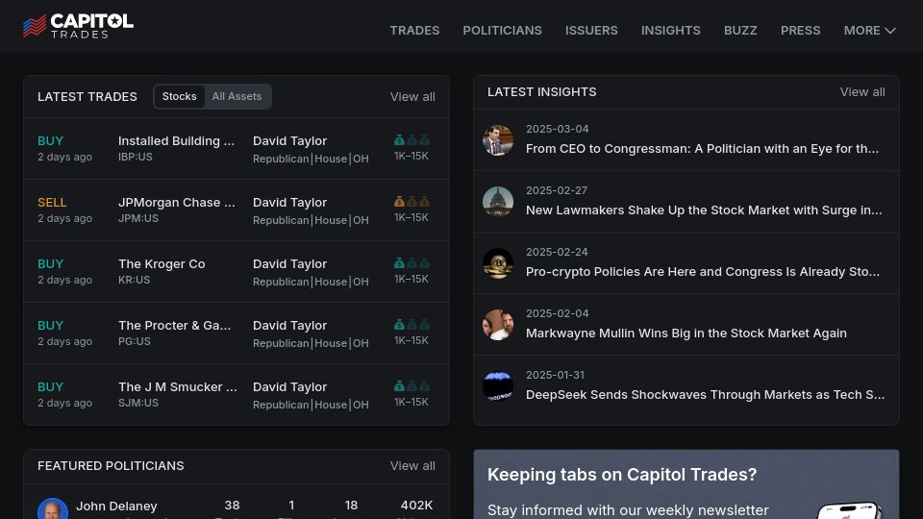Open Markwayne Mullin Wins Big article
The height and width of the screenshot is (519, 923).
click(686, 334)
